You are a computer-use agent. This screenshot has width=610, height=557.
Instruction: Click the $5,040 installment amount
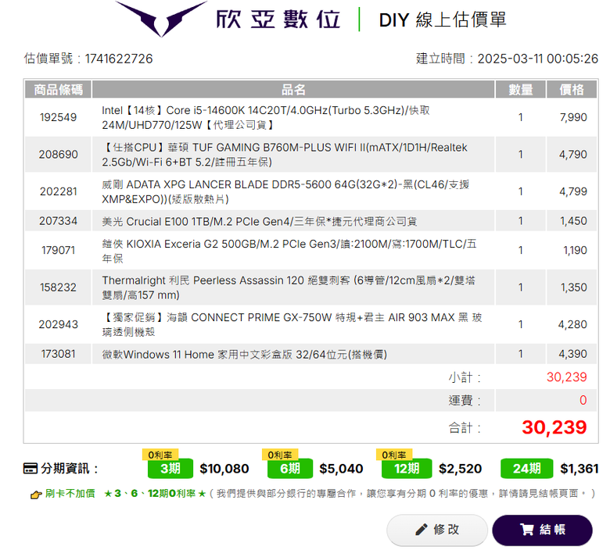pos(341,469)
